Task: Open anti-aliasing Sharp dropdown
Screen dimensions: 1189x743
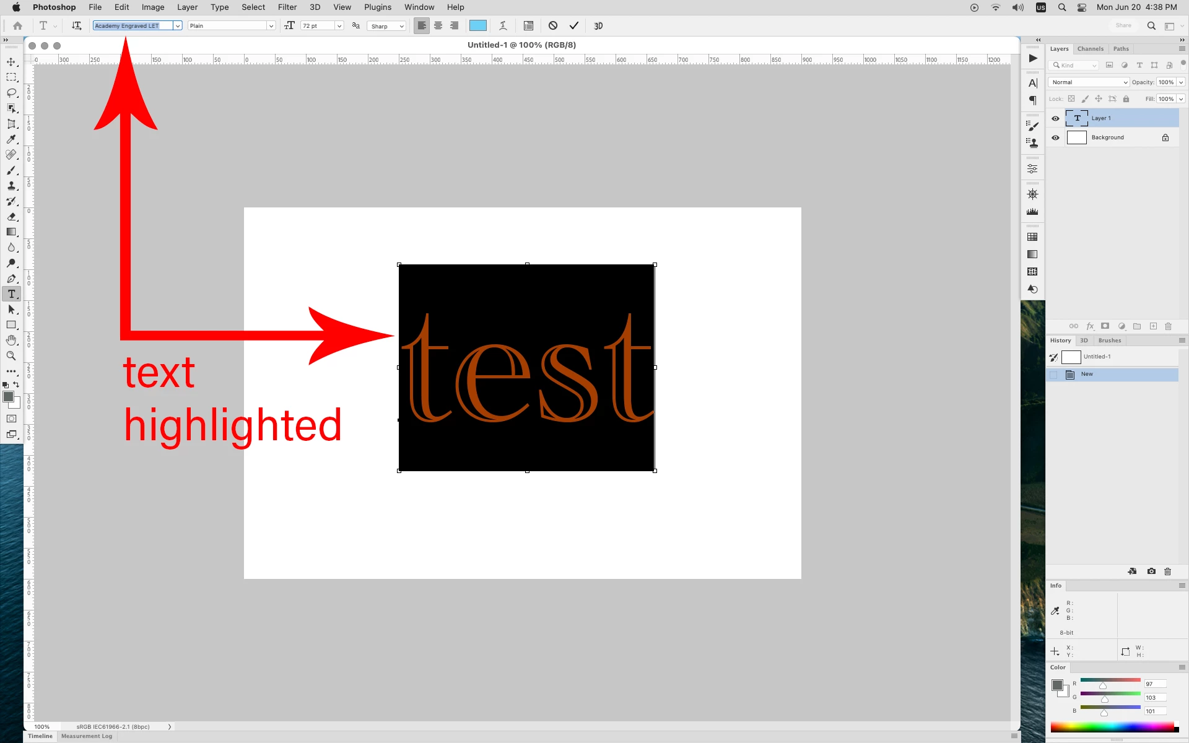Action: (401, 26)
